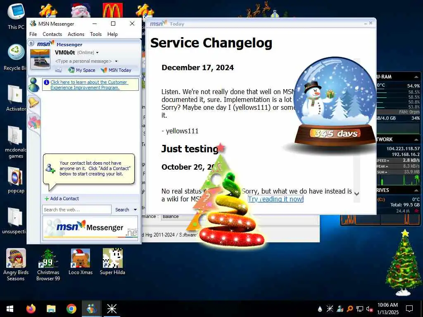This screenshot has width=423, height=317.
Task: Click the McDonald's logo desktop icon
Action: point(113,10)
